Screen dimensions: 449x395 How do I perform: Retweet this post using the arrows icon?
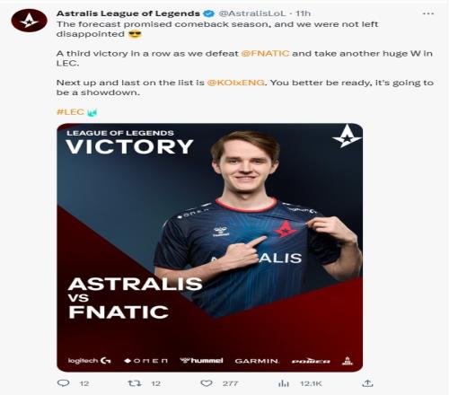pos(135,383)
